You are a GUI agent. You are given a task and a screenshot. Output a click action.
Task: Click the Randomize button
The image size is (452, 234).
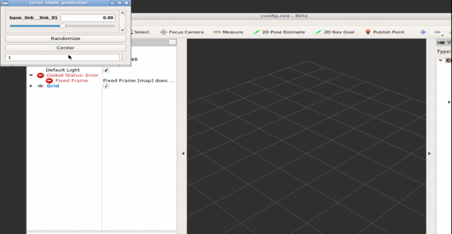[x=65, y=38]
